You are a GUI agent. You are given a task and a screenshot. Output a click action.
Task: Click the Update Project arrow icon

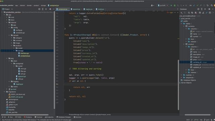(194, 5)
